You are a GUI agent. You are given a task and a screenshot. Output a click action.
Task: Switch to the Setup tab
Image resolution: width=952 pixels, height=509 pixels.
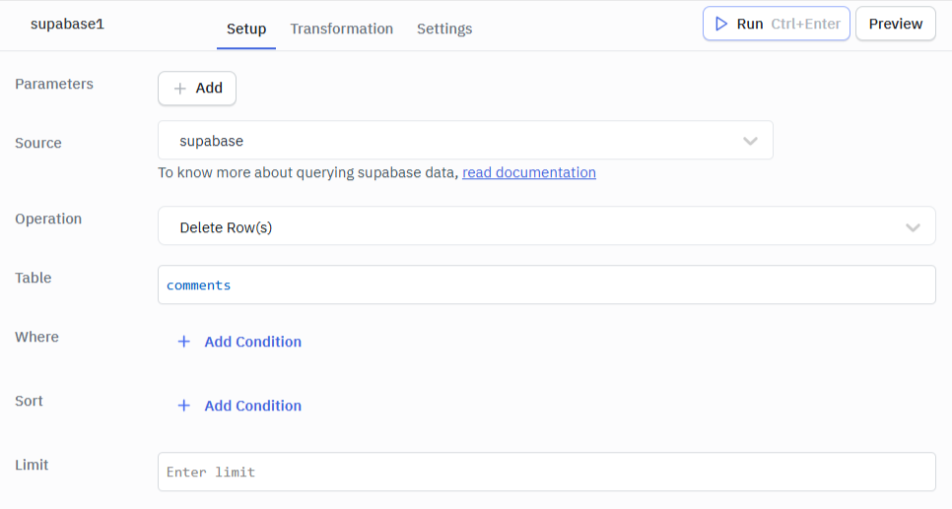click(246, 29)
